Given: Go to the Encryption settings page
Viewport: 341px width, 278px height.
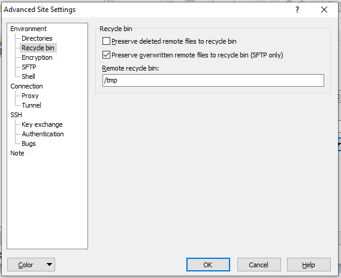Looking at the screenshot, I should point(37,57).
